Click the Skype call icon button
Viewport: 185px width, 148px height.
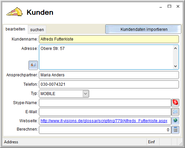pos(175,103)
